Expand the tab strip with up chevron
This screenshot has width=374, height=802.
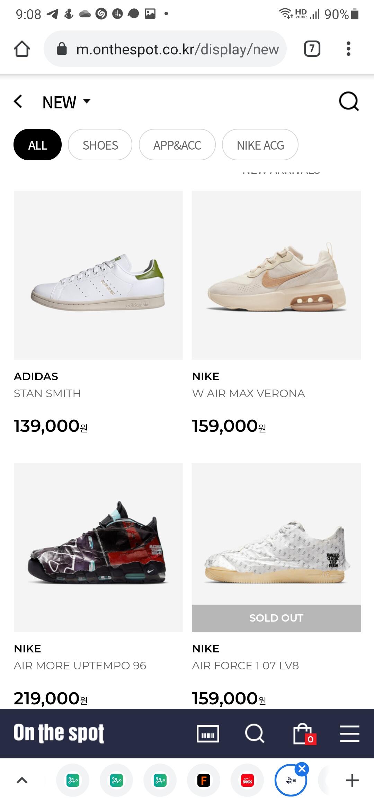point(22,780)
